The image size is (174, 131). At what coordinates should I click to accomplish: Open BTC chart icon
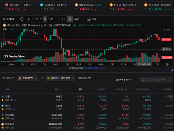tap(12, 128)
